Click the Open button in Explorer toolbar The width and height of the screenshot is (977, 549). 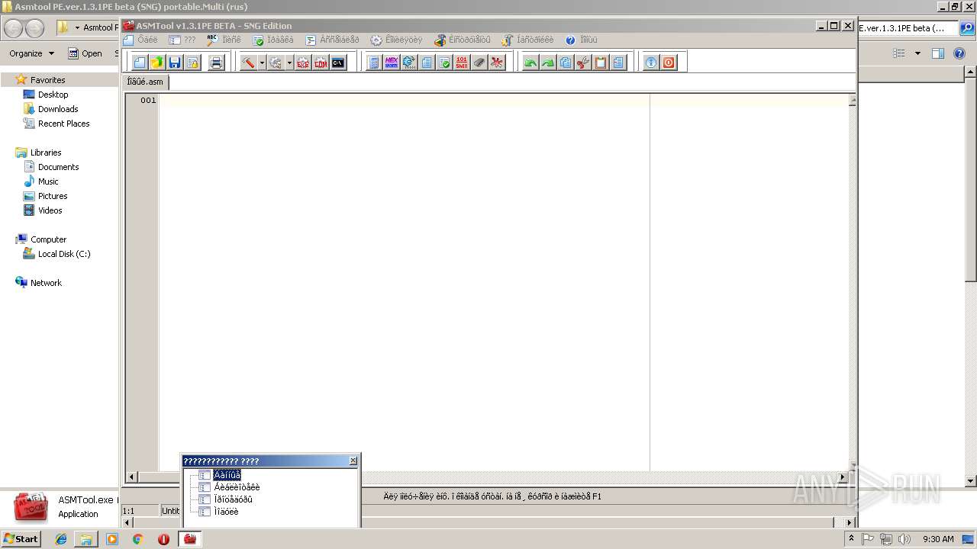tap(85, 53)
